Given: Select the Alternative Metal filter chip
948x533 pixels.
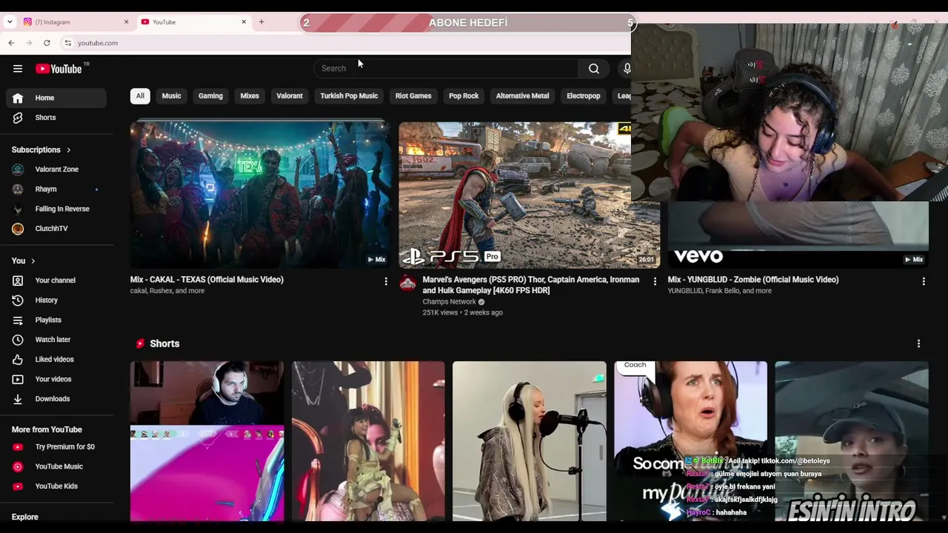Looking at the screenshot, I should coord(522,96).
